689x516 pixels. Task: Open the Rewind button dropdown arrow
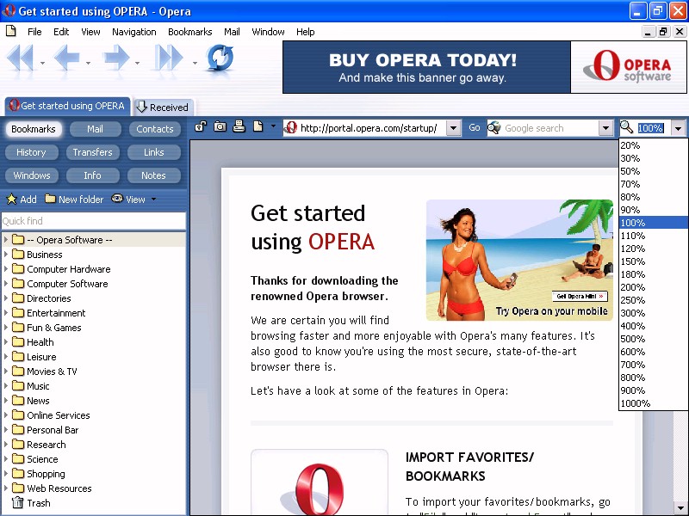(x=42, y=63)
